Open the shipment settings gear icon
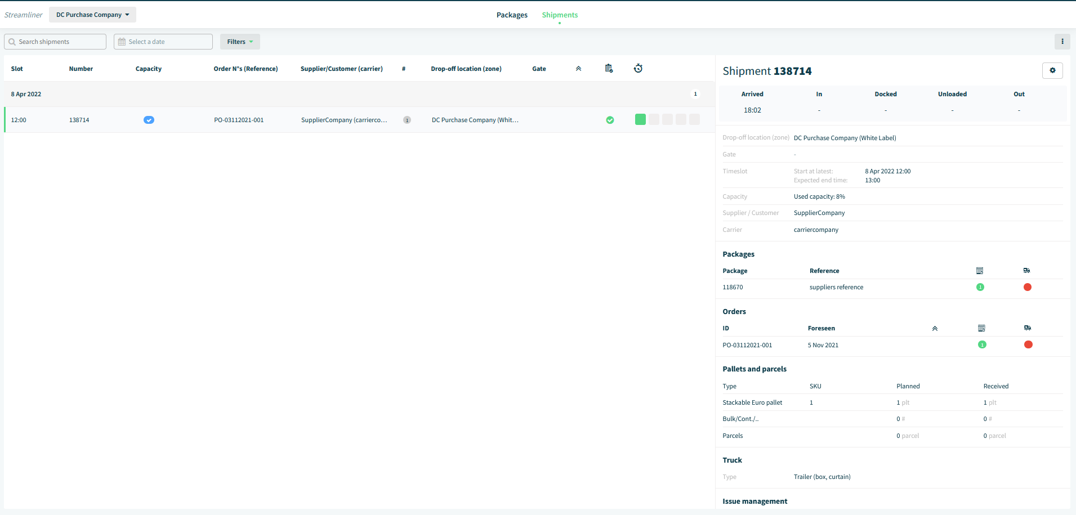Screen dimensions: 1076x515 (x=1052, y=70)
